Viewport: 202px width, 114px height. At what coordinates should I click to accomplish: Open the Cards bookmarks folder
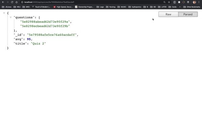pos(173,7)
